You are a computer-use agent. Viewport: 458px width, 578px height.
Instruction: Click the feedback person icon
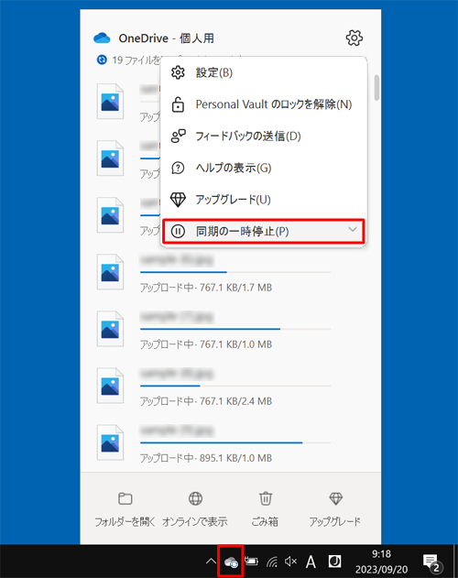coord(178,136)
